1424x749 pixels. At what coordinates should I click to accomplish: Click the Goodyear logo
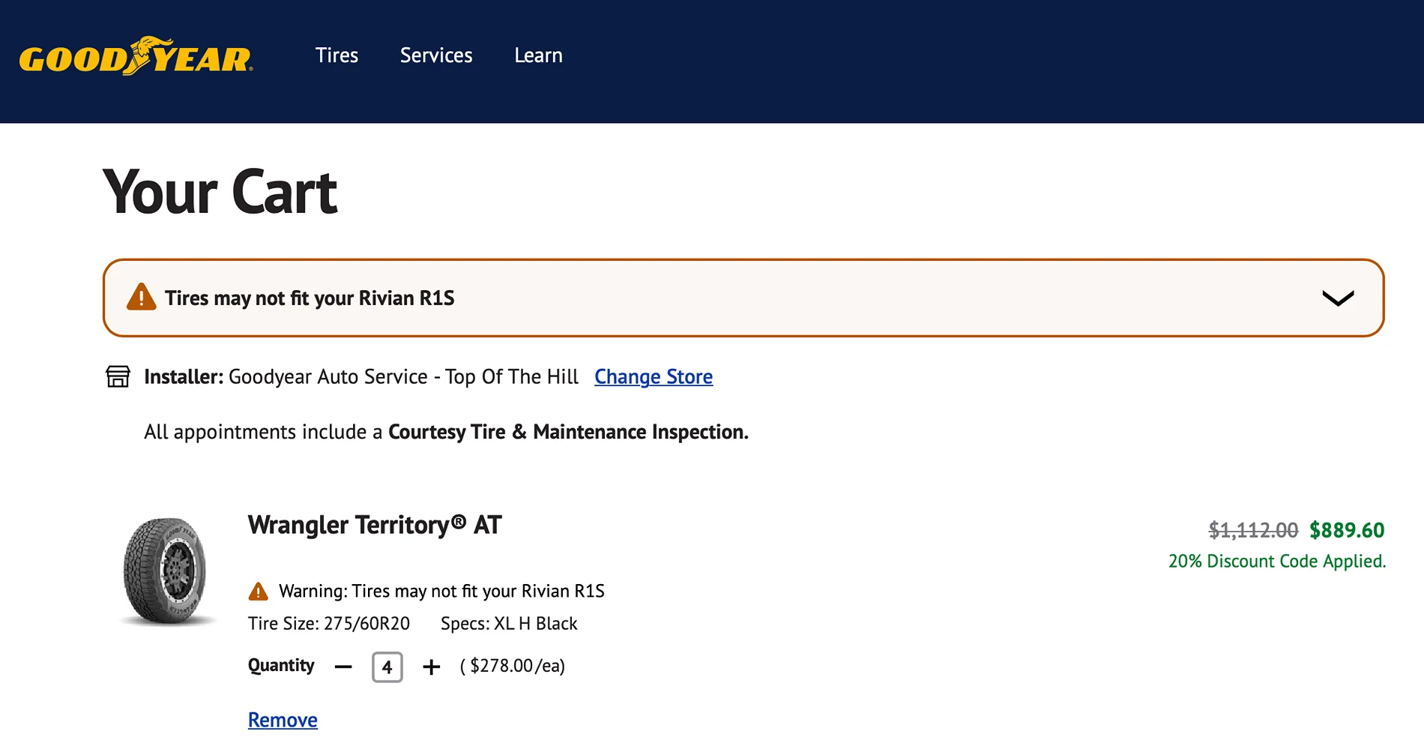point(136,56)
